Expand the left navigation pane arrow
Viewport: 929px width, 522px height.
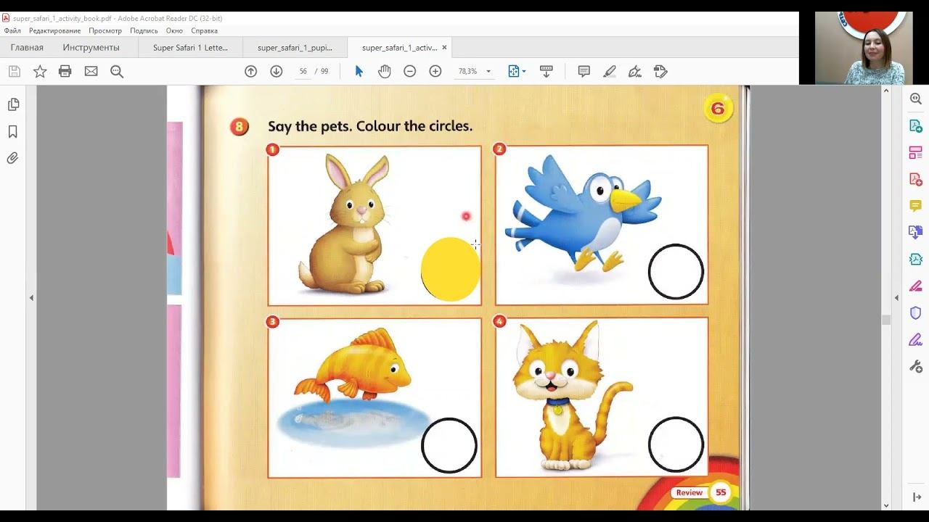pos(31,298)
